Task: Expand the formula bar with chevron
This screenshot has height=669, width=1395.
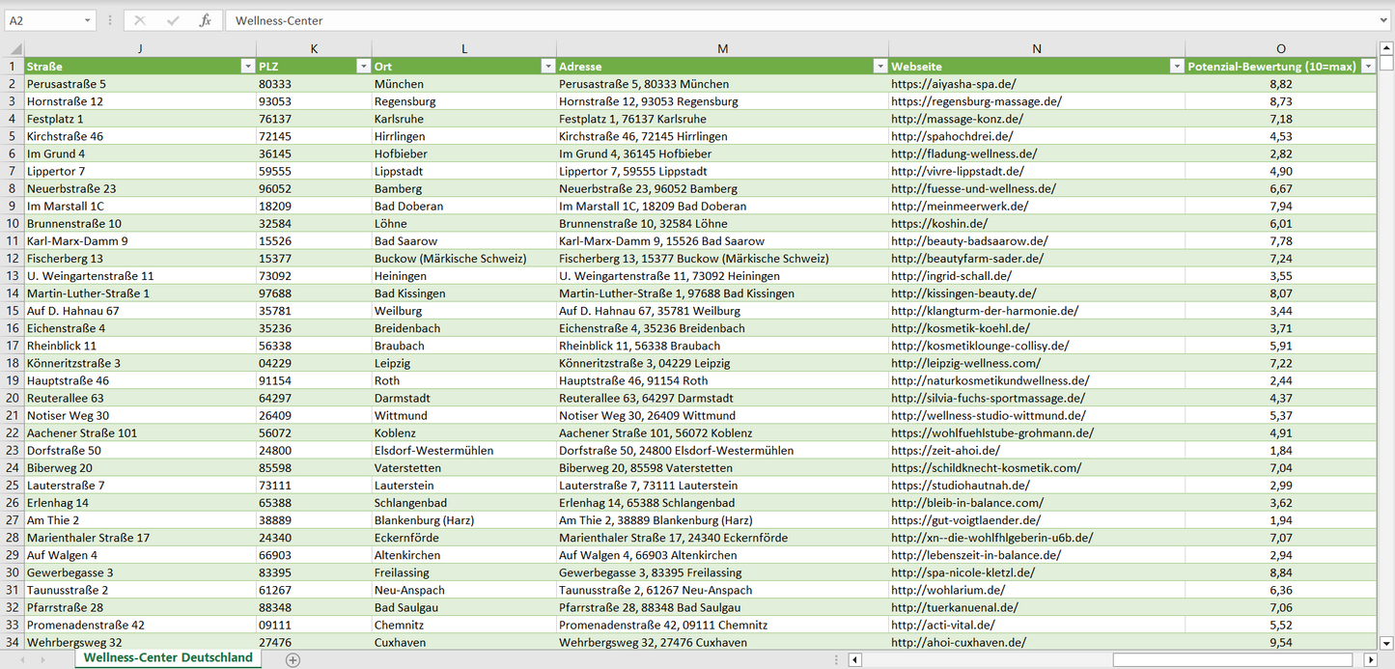Action: [x=1384, y=20]
